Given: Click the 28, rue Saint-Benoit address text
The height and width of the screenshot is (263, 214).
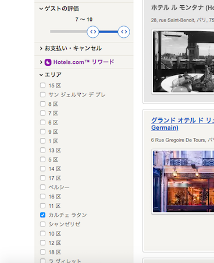Looking at the screenshot, I should click(183, 20).
